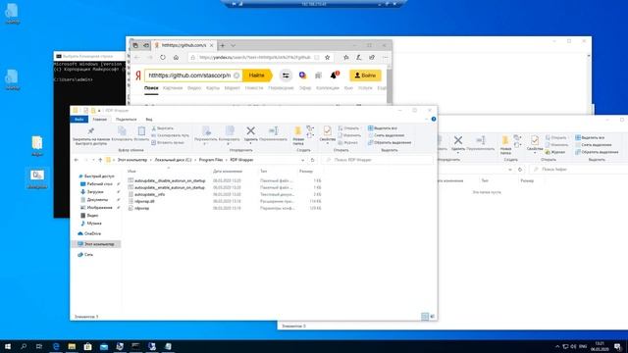Click Выделить все in RDP Wrapper window
The width and height of the screenshot is (628, 353).
click(x=383, y=128)
